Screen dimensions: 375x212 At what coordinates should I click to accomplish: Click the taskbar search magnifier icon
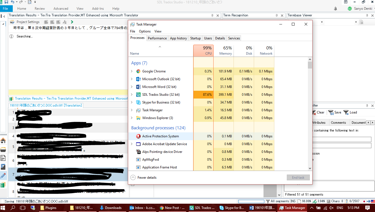tap(13, 208)
